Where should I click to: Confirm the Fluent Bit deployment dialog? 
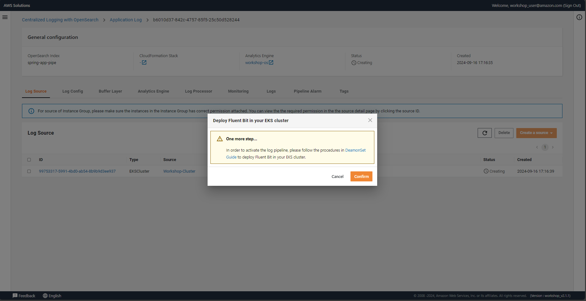point(361,176)
